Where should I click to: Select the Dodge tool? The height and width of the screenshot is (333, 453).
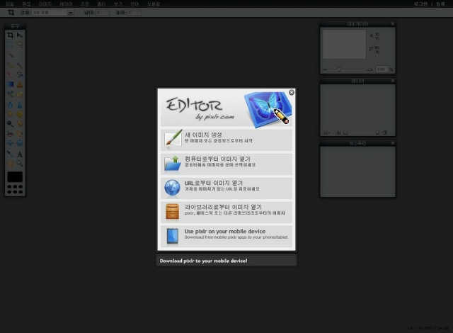click(11, 124)
